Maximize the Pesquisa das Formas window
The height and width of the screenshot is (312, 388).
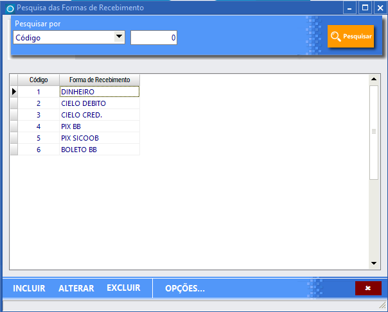[365, 8]
